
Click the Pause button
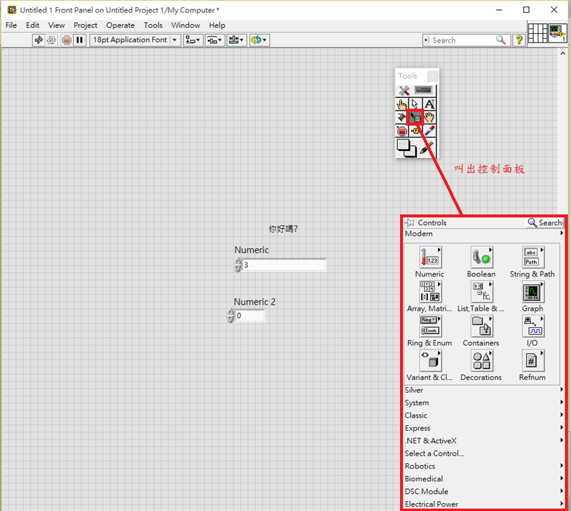[79, 40]
